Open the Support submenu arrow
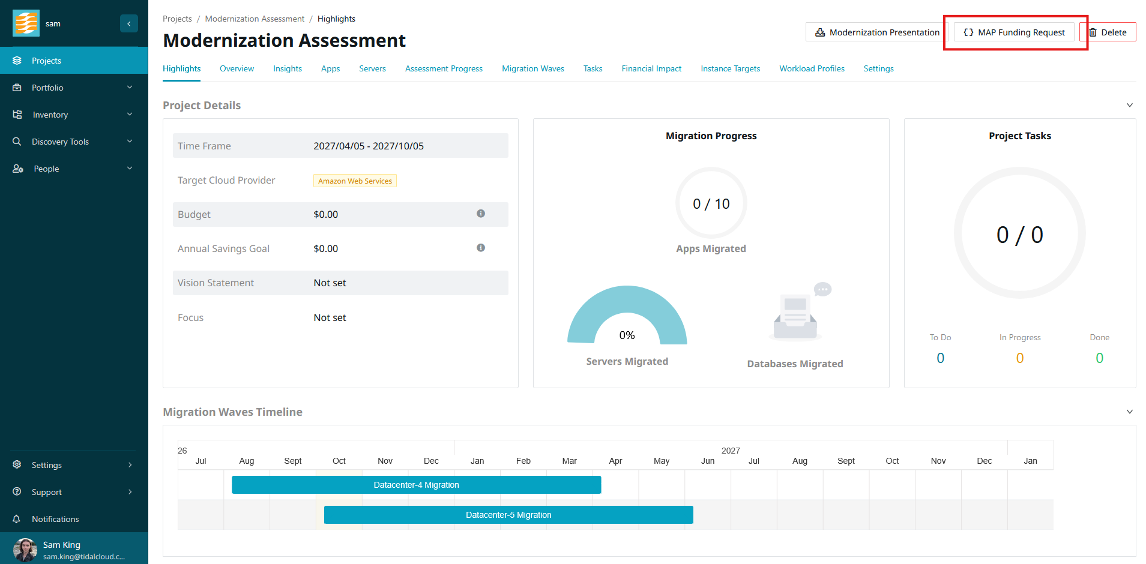This screenshot has height=564, width=1146. point(130,492)
